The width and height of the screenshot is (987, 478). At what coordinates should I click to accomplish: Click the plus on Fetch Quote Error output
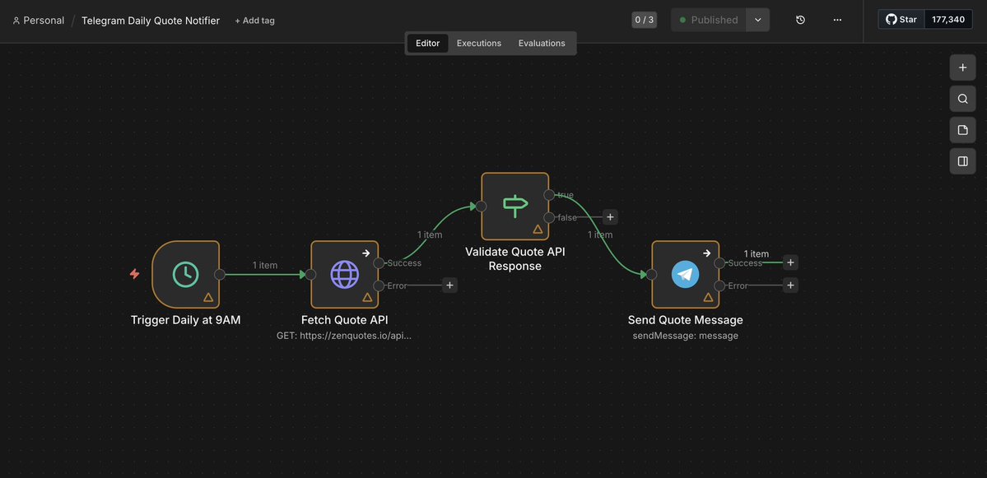449,285
